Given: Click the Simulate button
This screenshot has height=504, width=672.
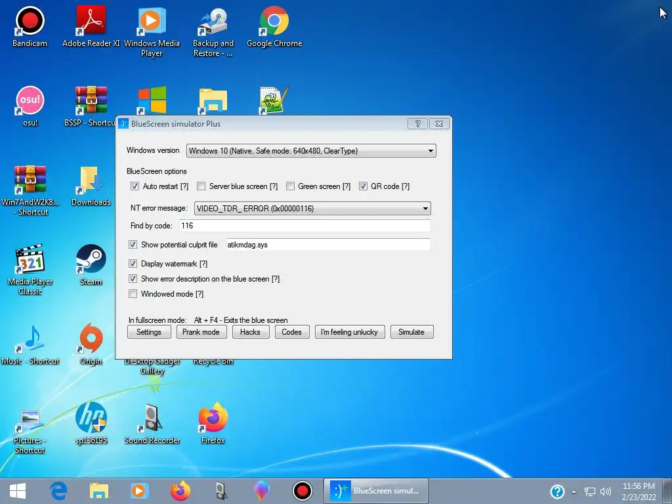Looking at the screenshot, I should (x=411, y=332).
